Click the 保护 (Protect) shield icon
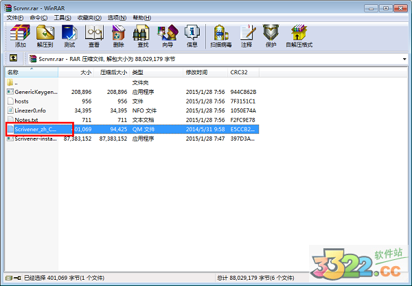The width and height of the screenshot is (412, 286). coord(271,33)
